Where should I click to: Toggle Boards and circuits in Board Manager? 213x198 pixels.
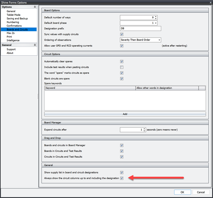click(122, 146)
